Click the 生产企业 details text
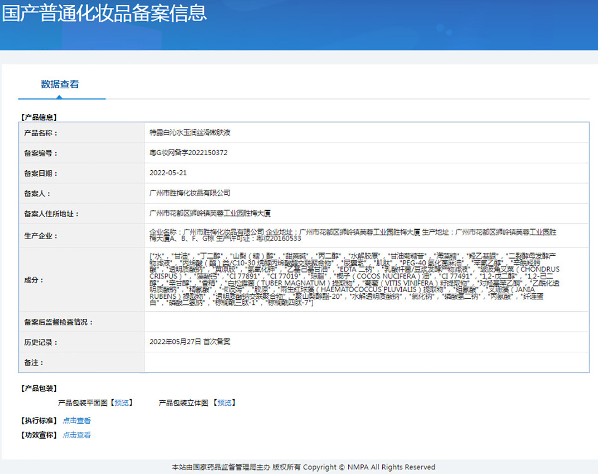The height and width of the screenshot is (474, 598). [353, 236]
